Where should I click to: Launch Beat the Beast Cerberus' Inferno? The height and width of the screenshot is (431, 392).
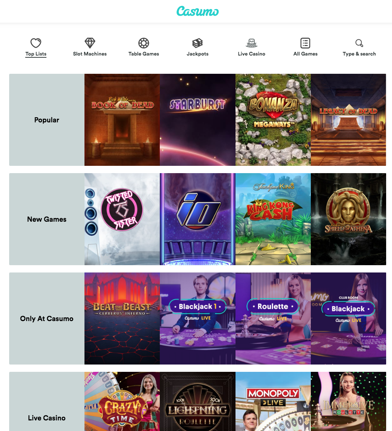click(x=122, y=318)
